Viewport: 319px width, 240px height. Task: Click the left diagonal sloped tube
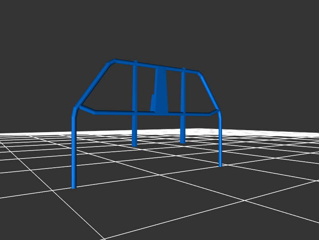coord(92,85)
